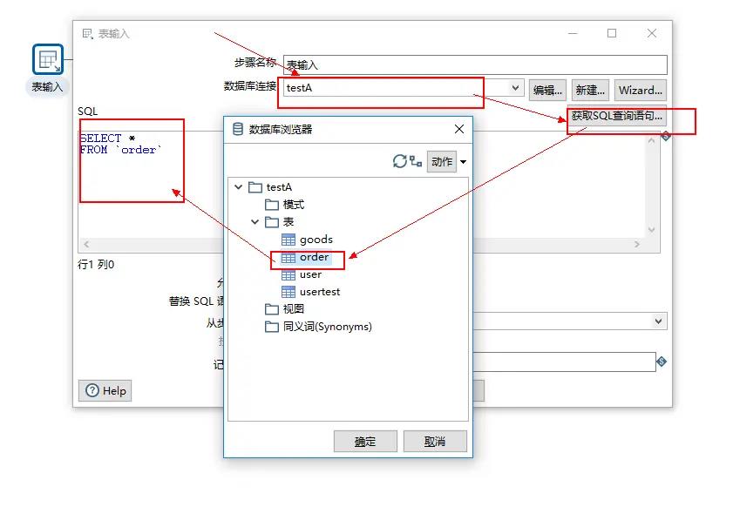This screenshot has height=507, width=733.
Task: Select the goods table in tree
Action: [316, 240]
